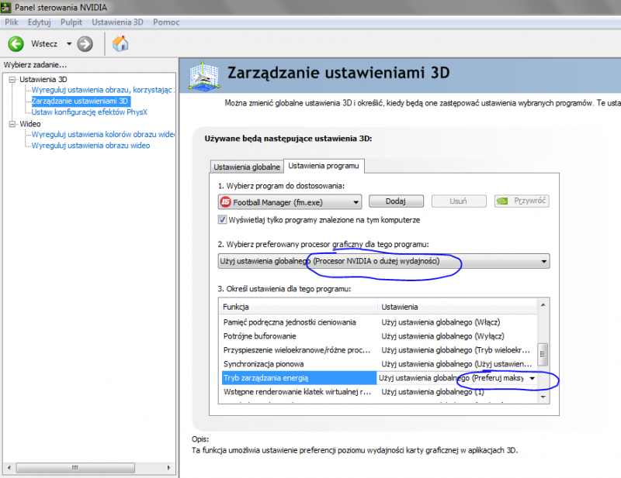Select the 'Synchronizacja pionowa' row

coord(378,364)
